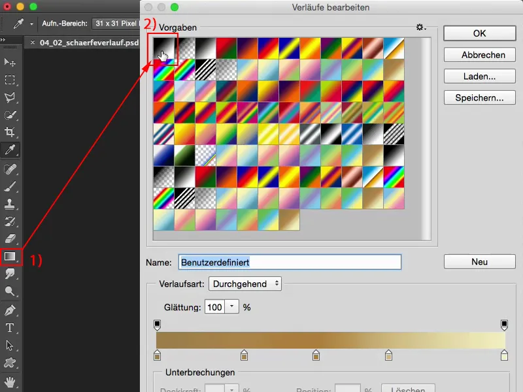Select the Quick Selection tool

[x=10, y=115]
